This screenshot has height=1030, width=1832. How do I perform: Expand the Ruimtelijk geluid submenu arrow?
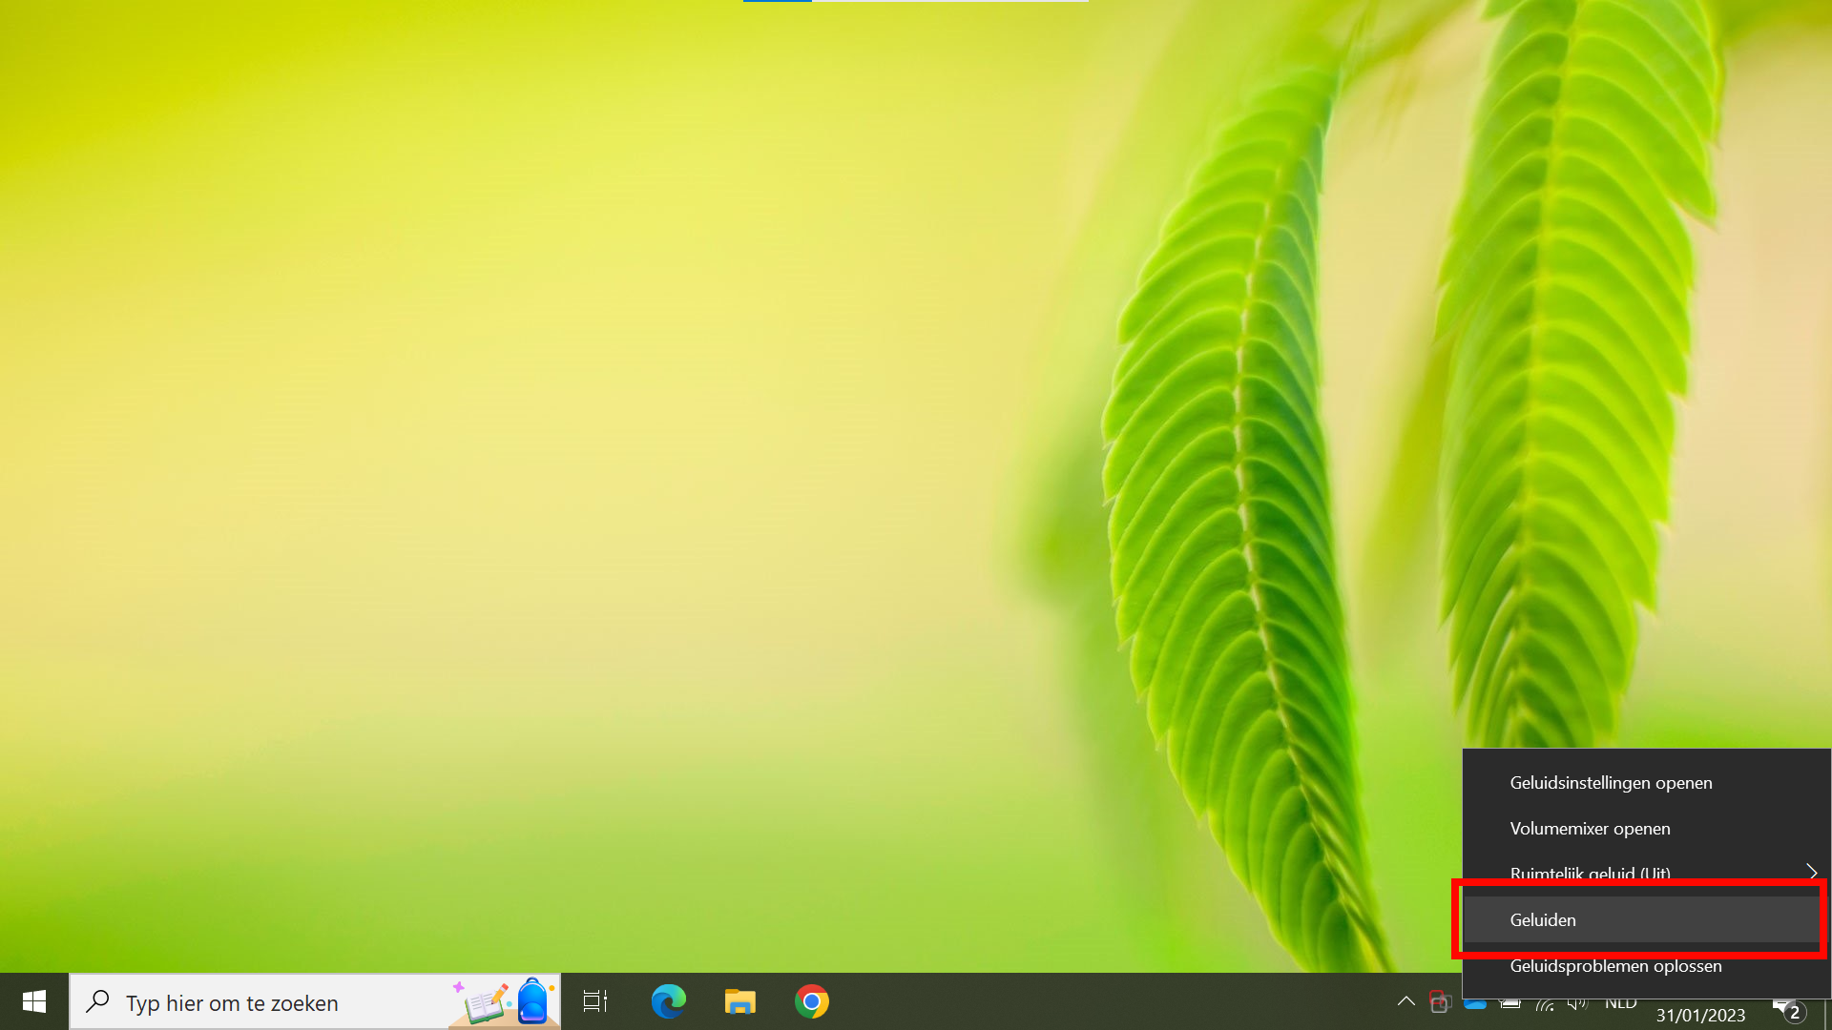tap(1811, 872)
